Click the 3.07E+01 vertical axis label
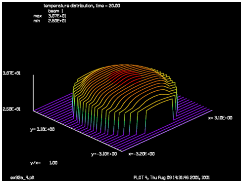Screen dimensions: 243x183 click(11, 73)
